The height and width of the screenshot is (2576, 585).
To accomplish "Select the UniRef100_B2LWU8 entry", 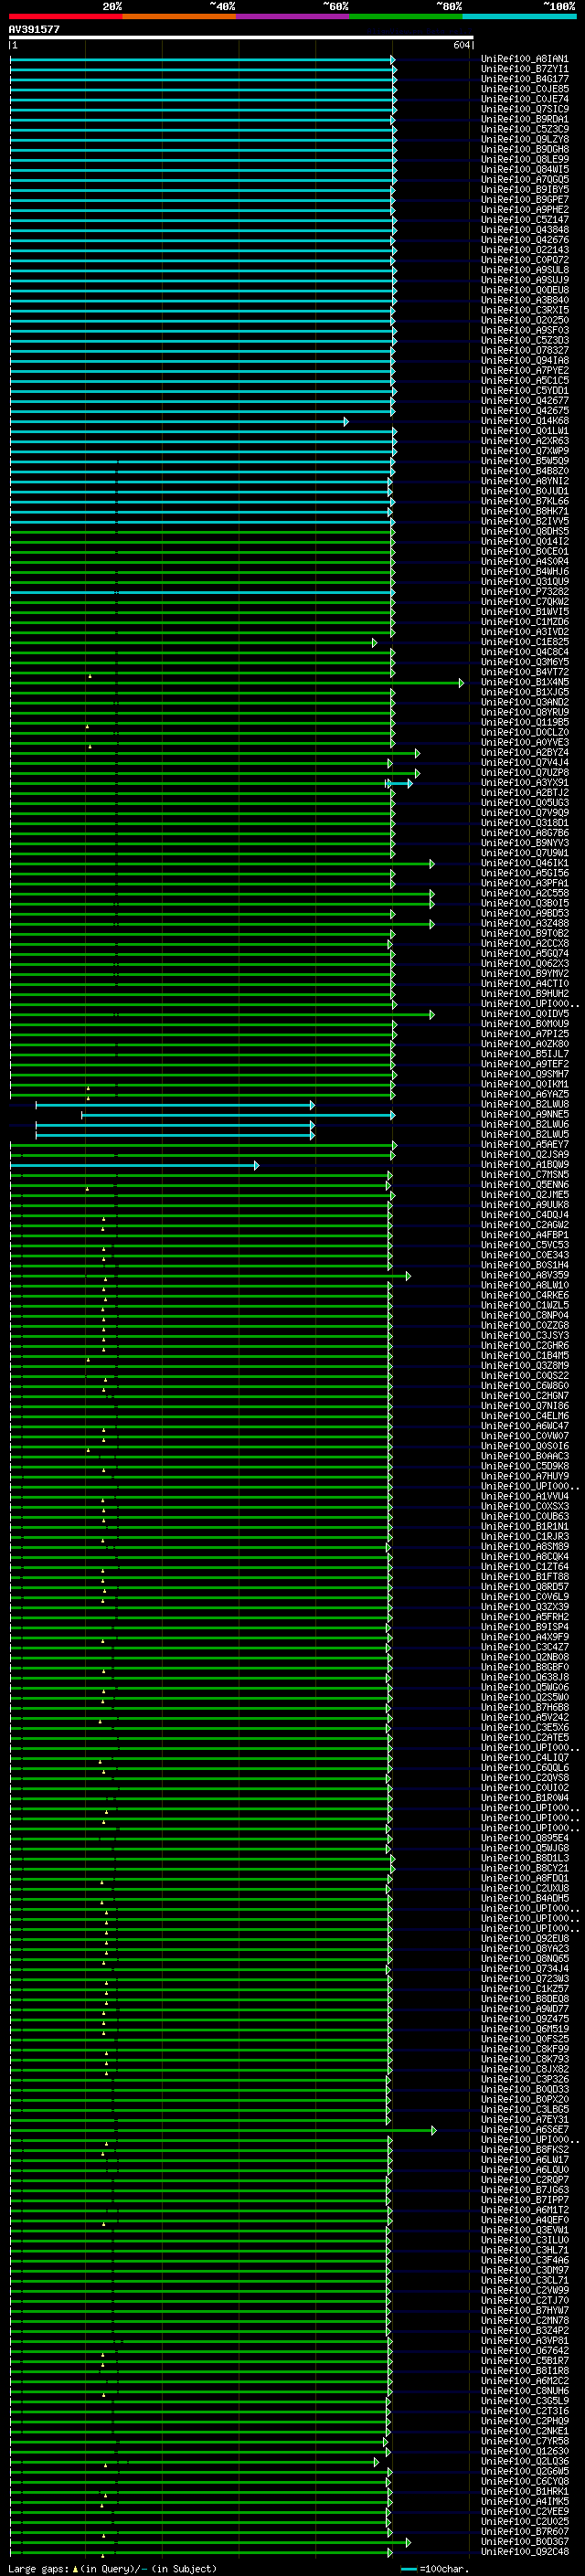I will (x=525, y=1104).
